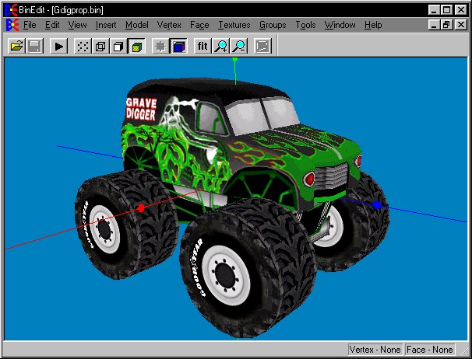This screenshot has width=472, height=359.
Task: Click the Save disk icon
Action: 34,47
